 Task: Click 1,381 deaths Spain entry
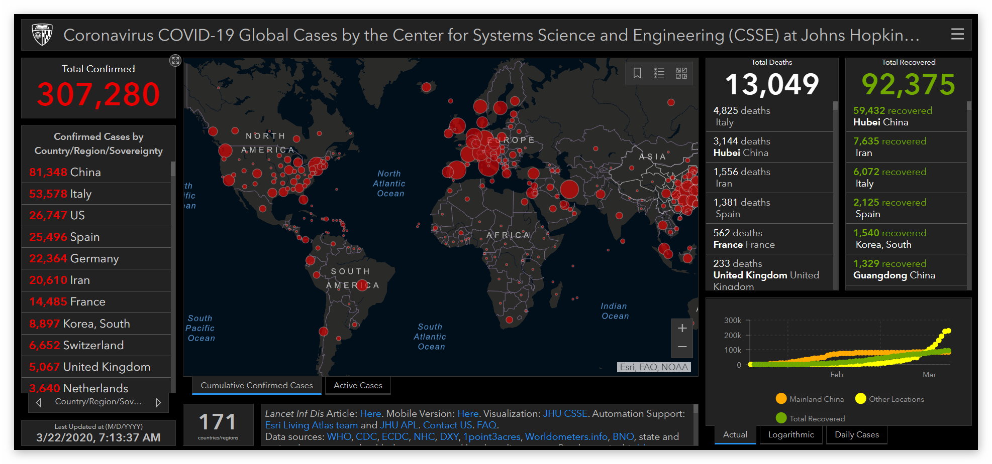(769, 208)
